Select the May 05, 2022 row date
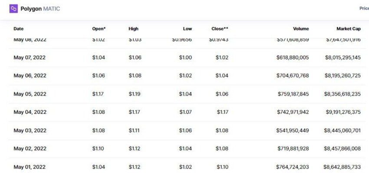The height and width of the screenshot is (175, 369). (x=30, y=94)
